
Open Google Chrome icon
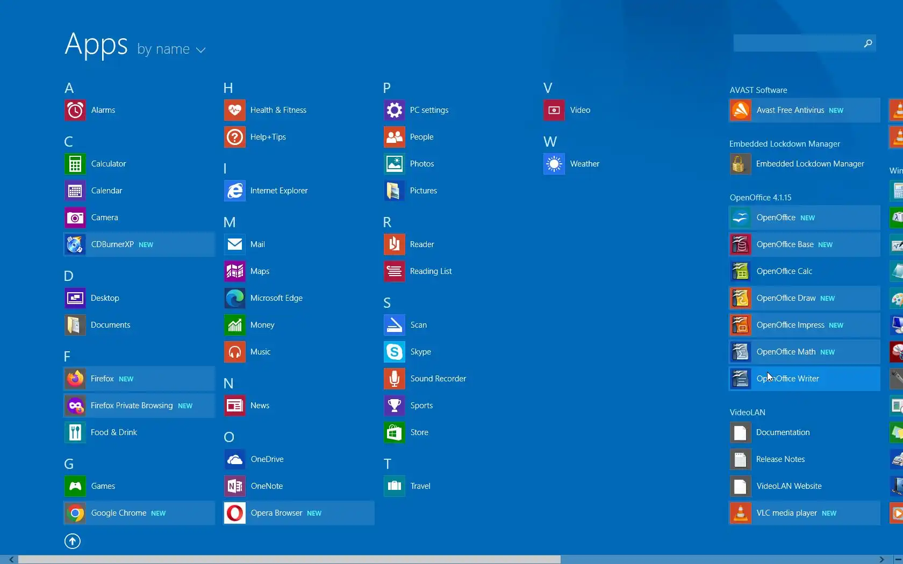tap(75, 513)
